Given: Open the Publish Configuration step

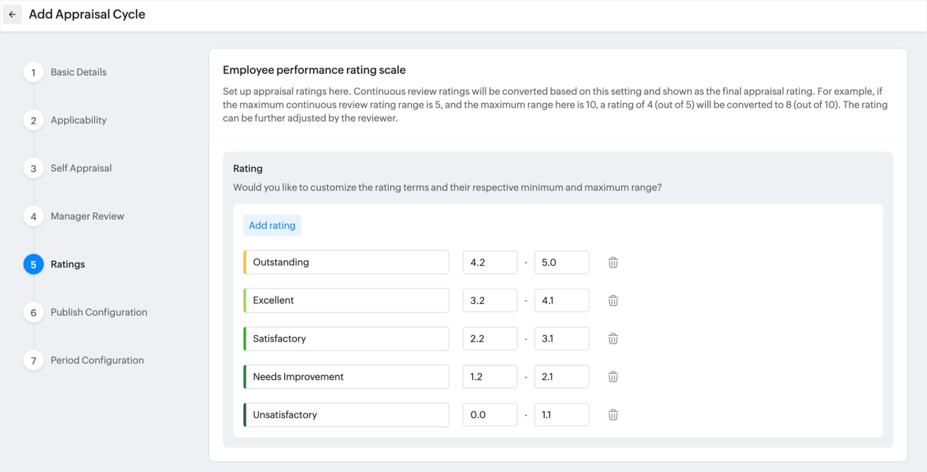Looking at the screenshot, I should point(99,312).
